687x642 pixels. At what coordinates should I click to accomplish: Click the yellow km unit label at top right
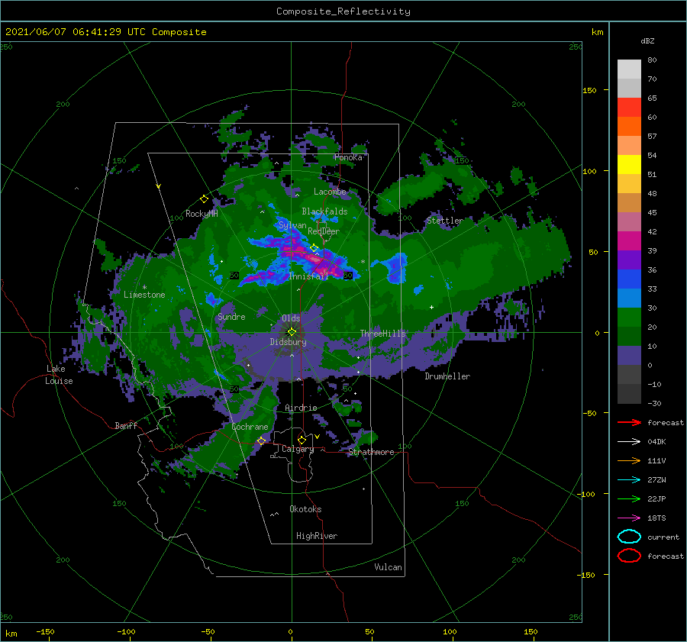(x=597, y=32)
